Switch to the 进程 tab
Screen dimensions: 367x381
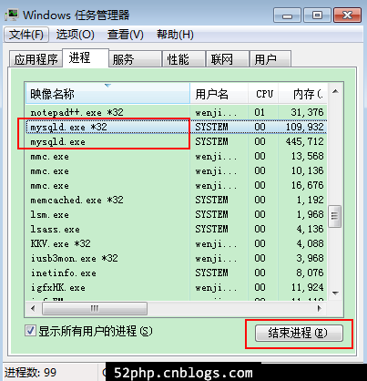tap(86, 57)
